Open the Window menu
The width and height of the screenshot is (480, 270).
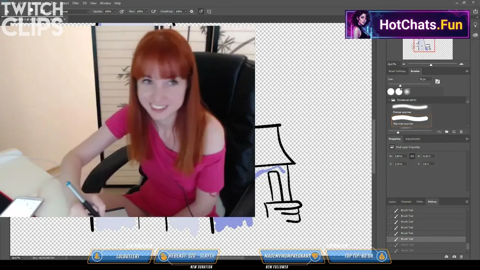(105, 3)
